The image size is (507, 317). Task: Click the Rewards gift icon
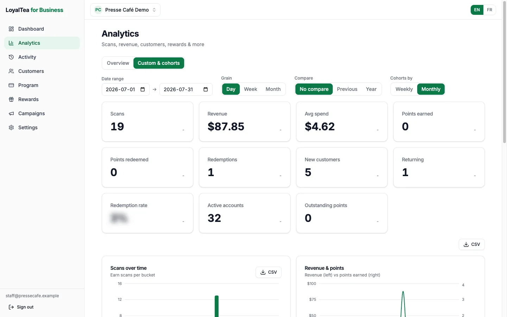click(11, 99)
